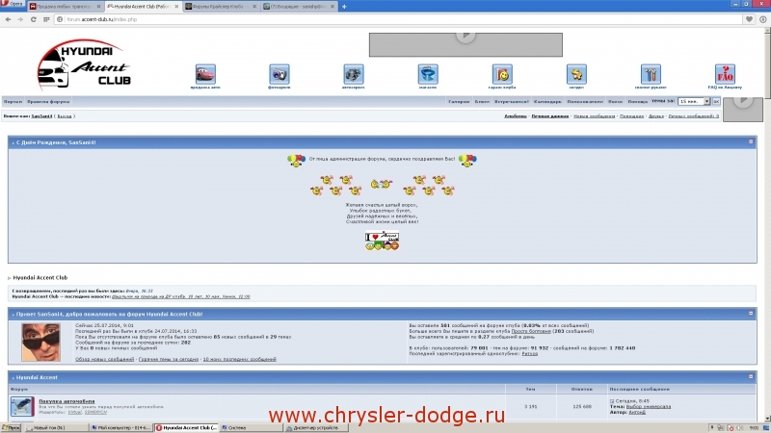Viewport: 771px width, 433px height.
Task: Open a new browser tab with plus
Action: coord(344,7)
